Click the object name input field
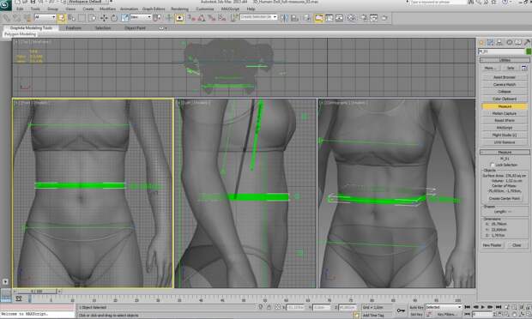The width and height of the screenshot is (532, 319). [x=501, y=51]
